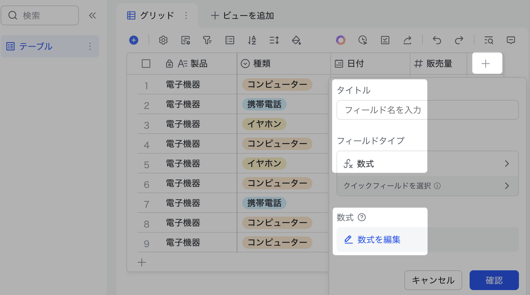Sort records with the A-Z sort icon
Viewport: 530px width, 295px height.
point(252,40)
